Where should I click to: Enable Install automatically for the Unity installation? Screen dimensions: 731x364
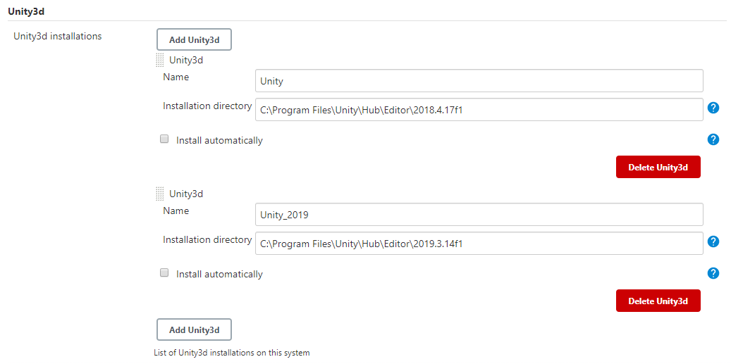point(164,139)
